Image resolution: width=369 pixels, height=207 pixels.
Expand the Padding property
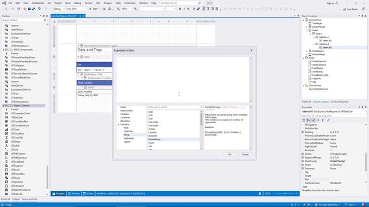303,132
